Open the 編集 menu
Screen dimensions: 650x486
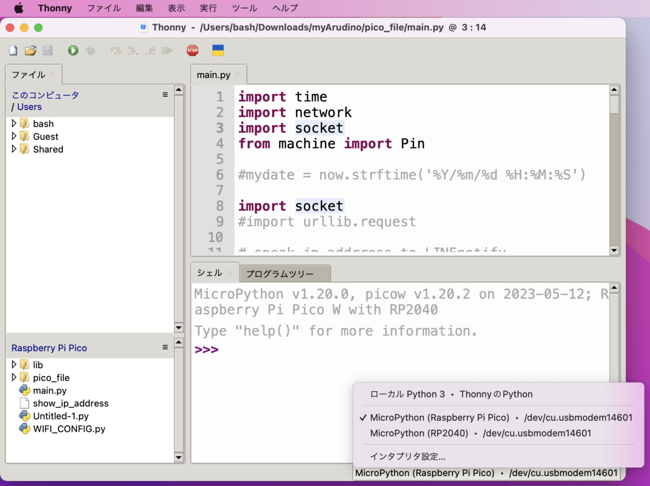tap(145, 8)
